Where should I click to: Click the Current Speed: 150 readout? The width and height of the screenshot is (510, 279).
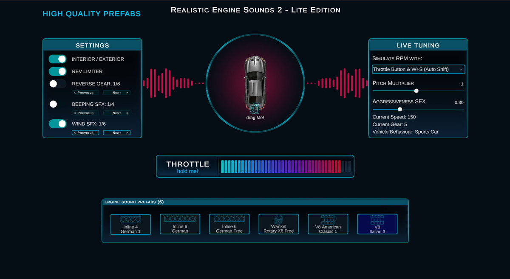point(394,117)
